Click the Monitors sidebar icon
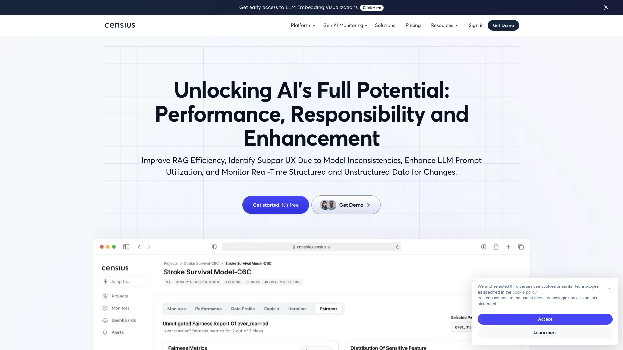 [x=105, y=308]
